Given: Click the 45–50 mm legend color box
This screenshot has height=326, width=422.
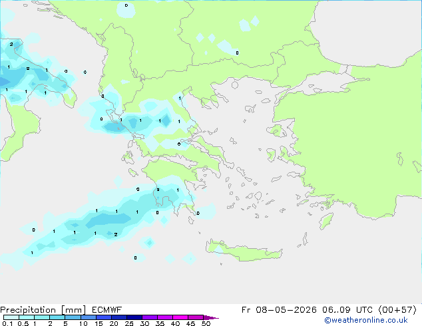Looking at the screenshot, I should point(196,317).
